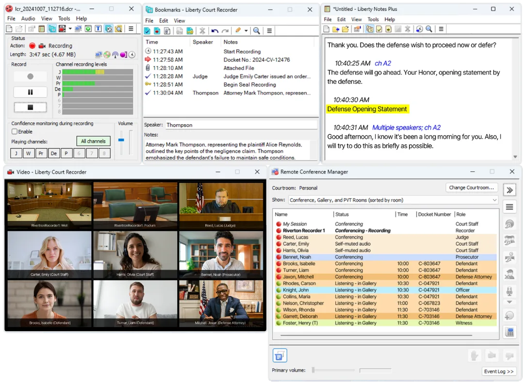Viewport: 524px width, 384px height.
Task: Click the Docket Number column header
Action: [x=434, y=214]
